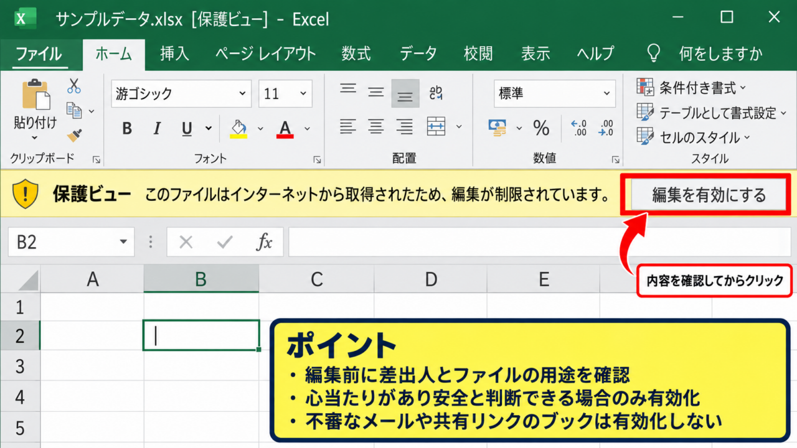Open the fill color dropdown arrow
The width and height of the screenshot is (797, 448).
click(x=260, y=129)
